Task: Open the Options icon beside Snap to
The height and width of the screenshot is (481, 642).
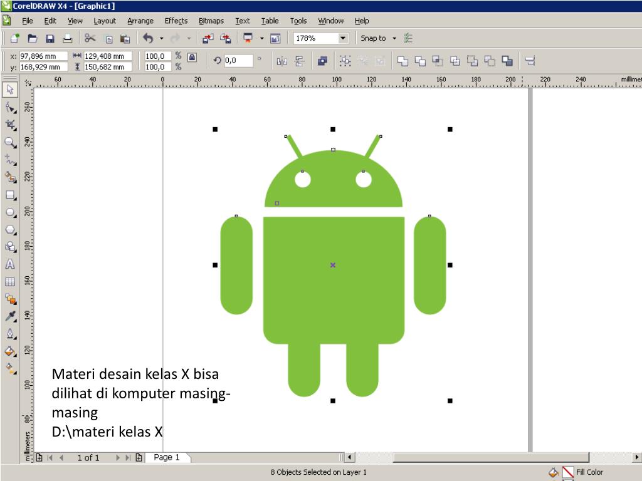Action: tap(408, 38)
